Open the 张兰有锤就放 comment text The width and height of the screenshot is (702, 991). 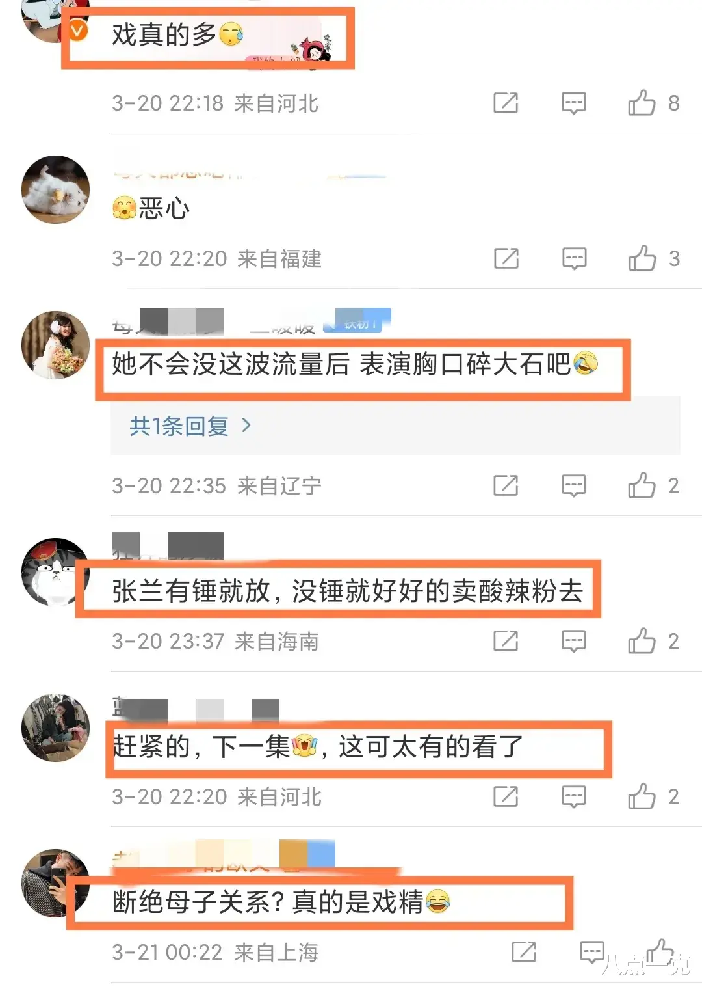pyautogui.click(x=347, y=591)
